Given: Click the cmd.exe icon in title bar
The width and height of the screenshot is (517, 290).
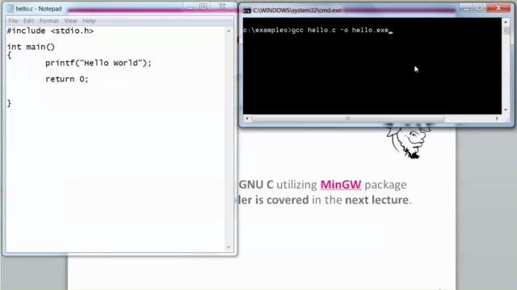Looking at the screenshot, I should coord(247,10).
